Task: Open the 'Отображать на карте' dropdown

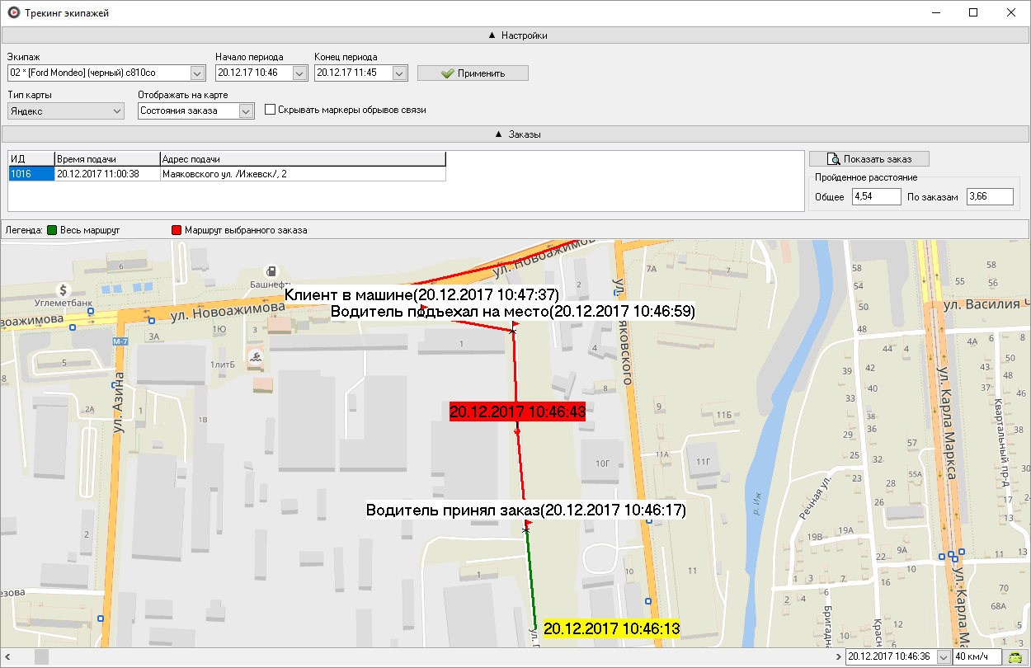Action: click(x=246, y=111)
